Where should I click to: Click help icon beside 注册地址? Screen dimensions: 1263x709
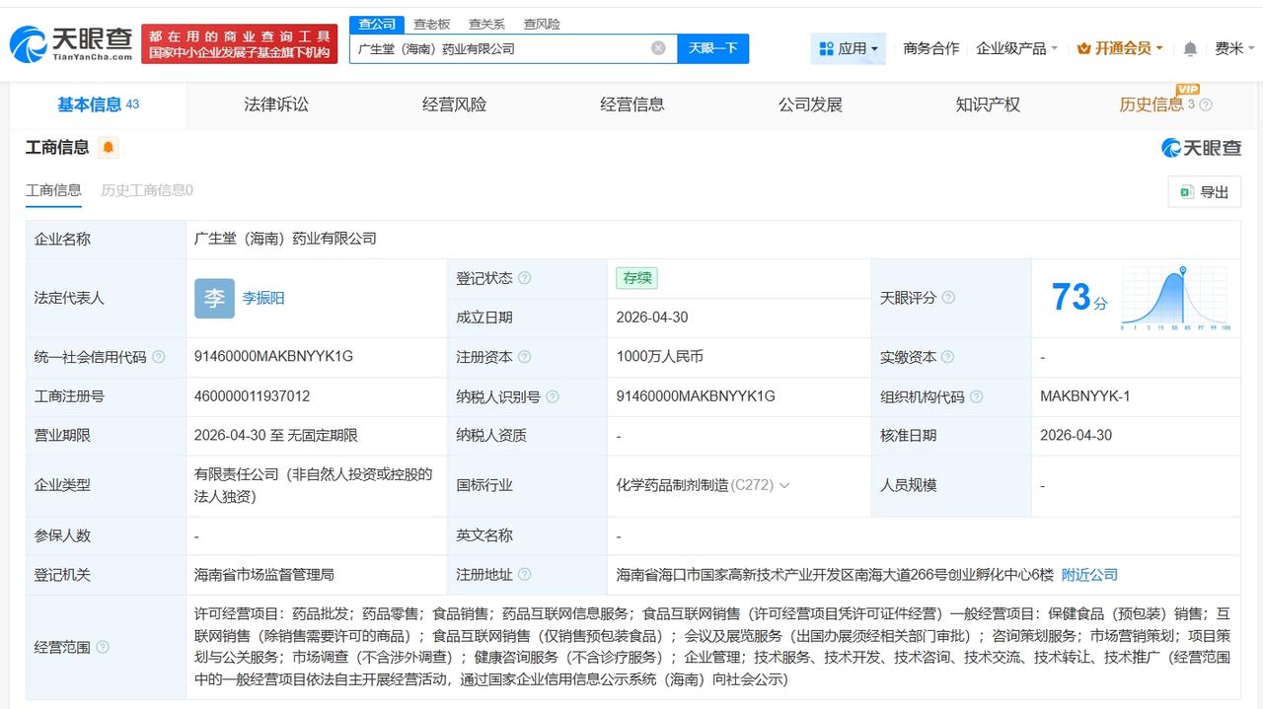coord(524,574)
